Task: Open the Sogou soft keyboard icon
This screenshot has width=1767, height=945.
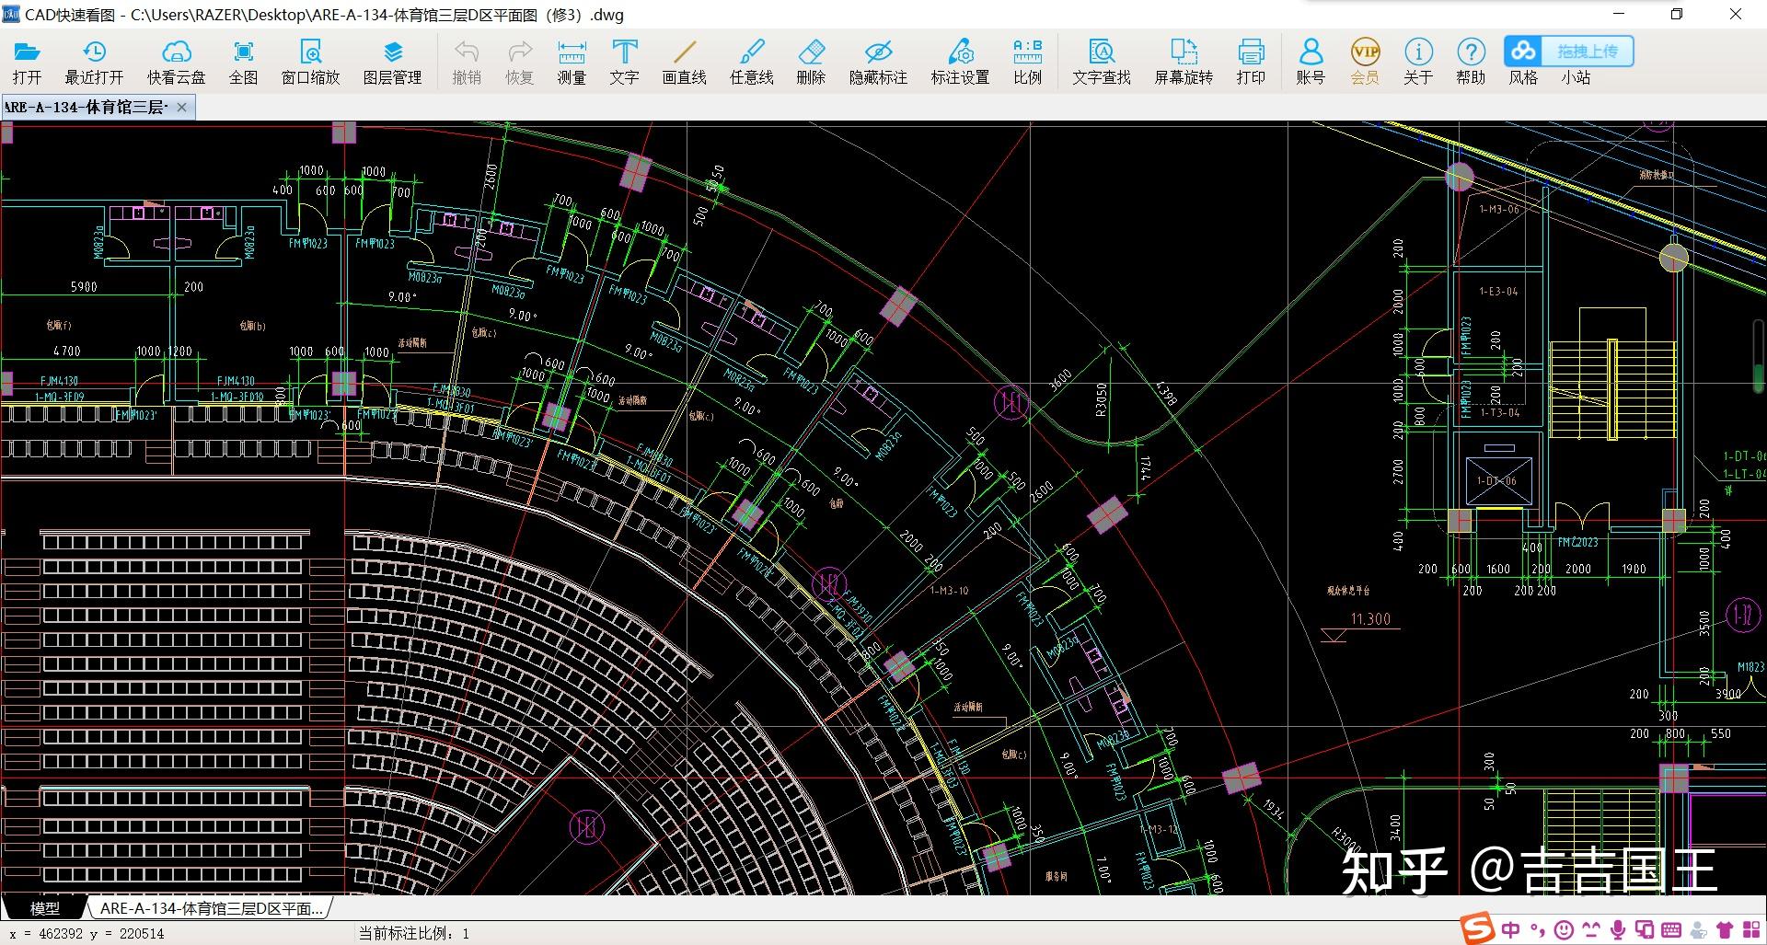Action: [1671, 930]
